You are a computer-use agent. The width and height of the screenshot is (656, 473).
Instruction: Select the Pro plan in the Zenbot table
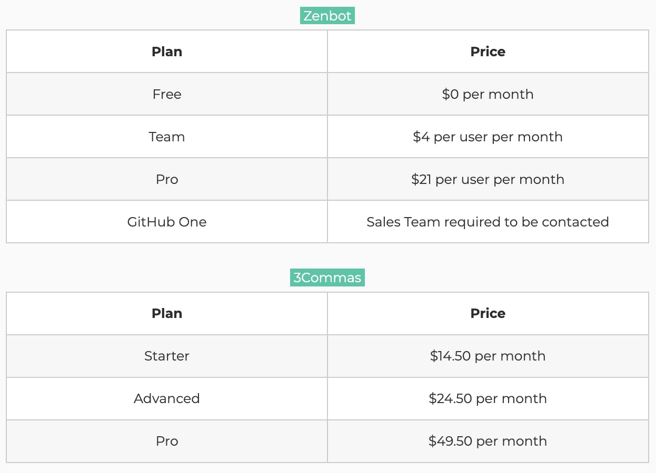pyautogui.click(x=167, y=179)
